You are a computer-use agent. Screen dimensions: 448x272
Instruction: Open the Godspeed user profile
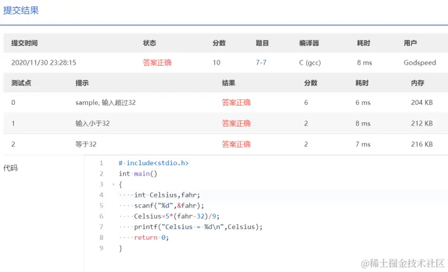pyautogui.click(x=419, y=63)
